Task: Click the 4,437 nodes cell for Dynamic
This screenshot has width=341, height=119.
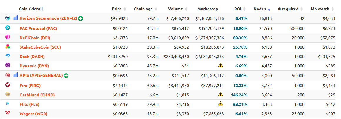Action: click(x=267, y=66)
